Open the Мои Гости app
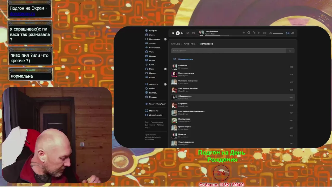 (x=152, y=111)
